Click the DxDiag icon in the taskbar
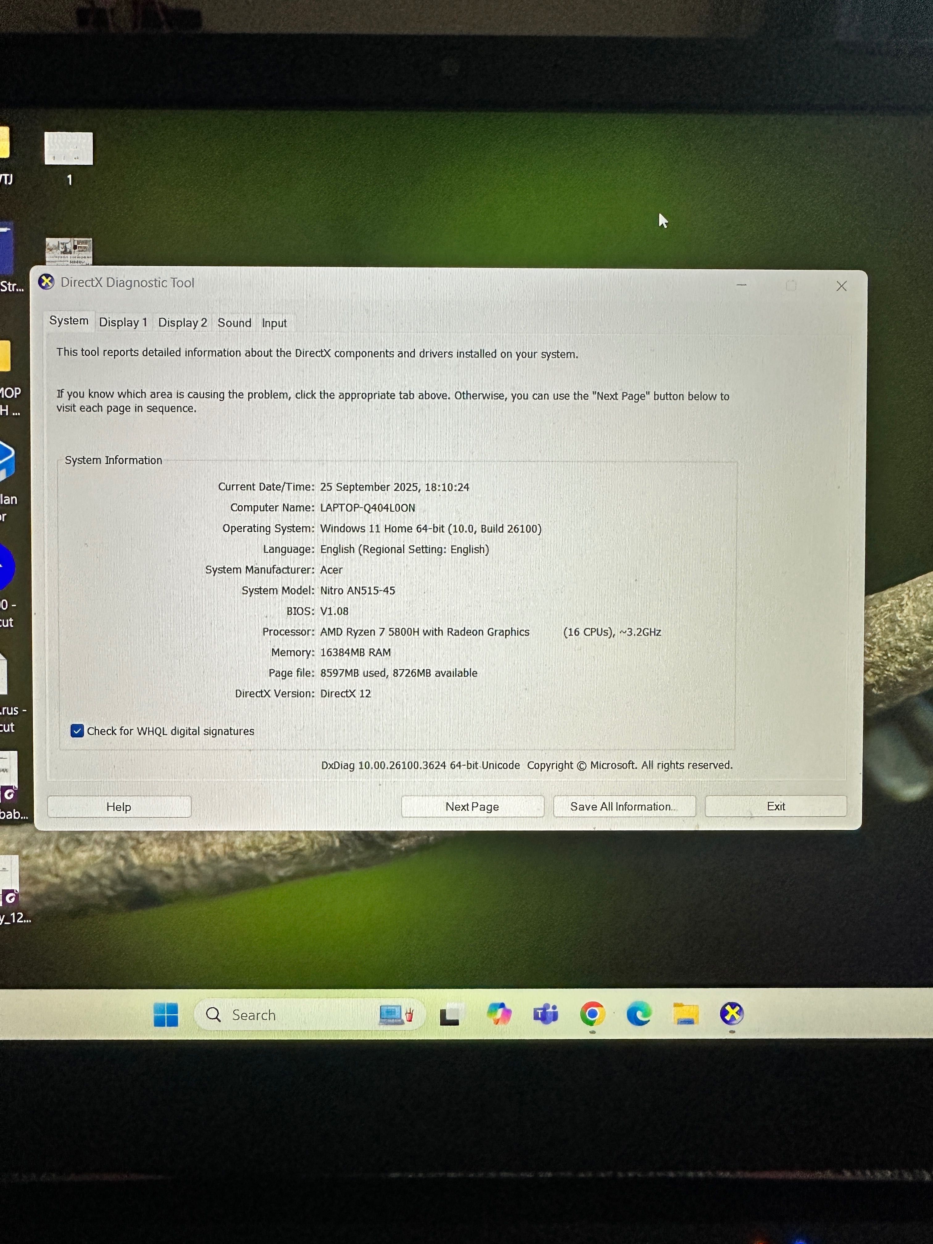The height and width of the screenshot is (1244, 933). point(732,1014)
